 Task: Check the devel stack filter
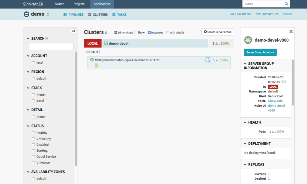click(33, 101)
